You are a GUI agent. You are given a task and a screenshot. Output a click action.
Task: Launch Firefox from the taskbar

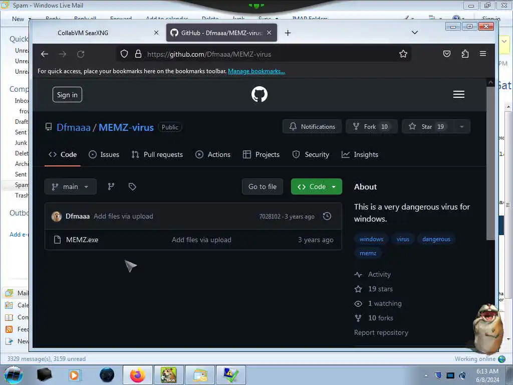(138, 375)
